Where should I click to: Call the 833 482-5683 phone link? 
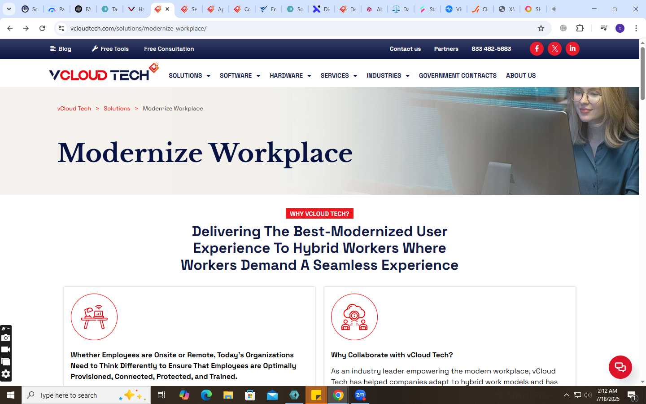(491, 49)
